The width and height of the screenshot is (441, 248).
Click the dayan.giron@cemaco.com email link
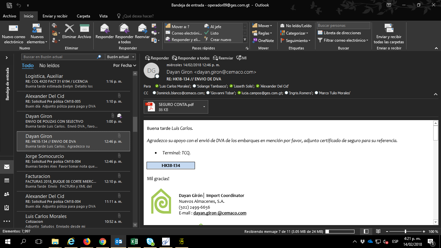point(220,213)
